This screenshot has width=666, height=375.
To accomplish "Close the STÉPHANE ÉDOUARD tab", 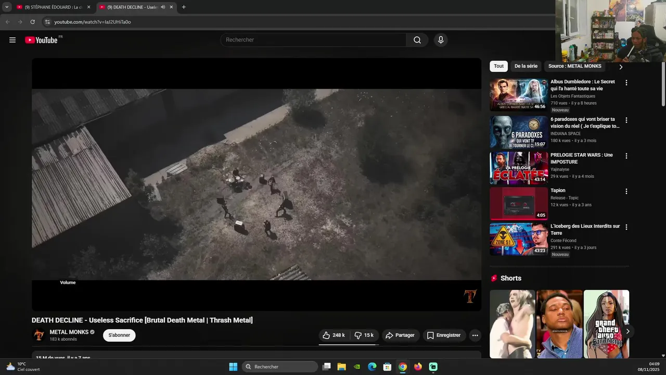I will click(88, 7).
